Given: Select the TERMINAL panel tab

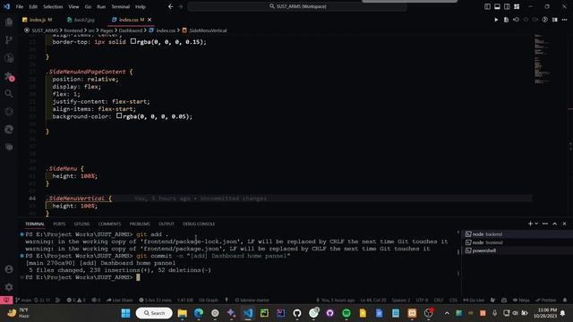Looking at the screenshot, I should point(35,224).
